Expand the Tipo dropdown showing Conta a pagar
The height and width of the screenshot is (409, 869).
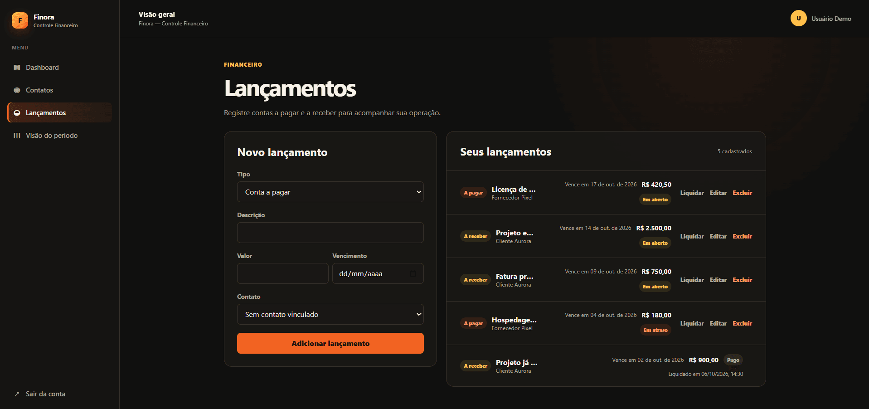click(330, 192)
